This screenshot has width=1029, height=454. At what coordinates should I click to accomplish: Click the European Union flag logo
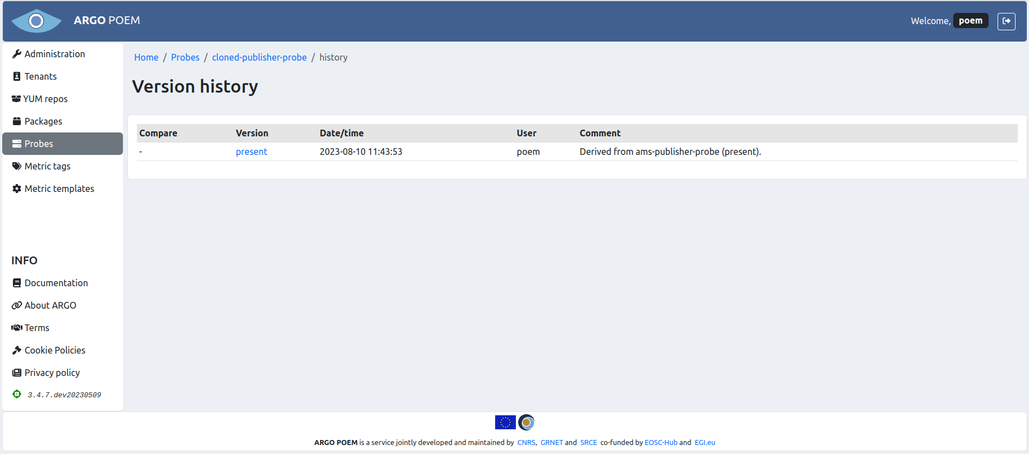pyautogui.click(x=505, y=422)
